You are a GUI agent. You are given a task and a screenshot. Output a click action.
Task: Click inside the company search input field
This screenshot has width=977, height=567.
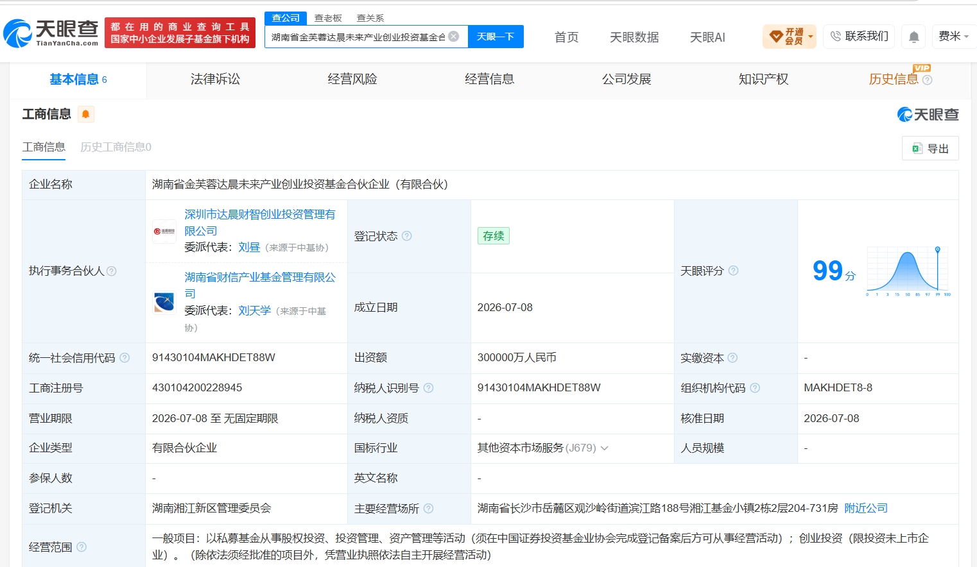358,37
